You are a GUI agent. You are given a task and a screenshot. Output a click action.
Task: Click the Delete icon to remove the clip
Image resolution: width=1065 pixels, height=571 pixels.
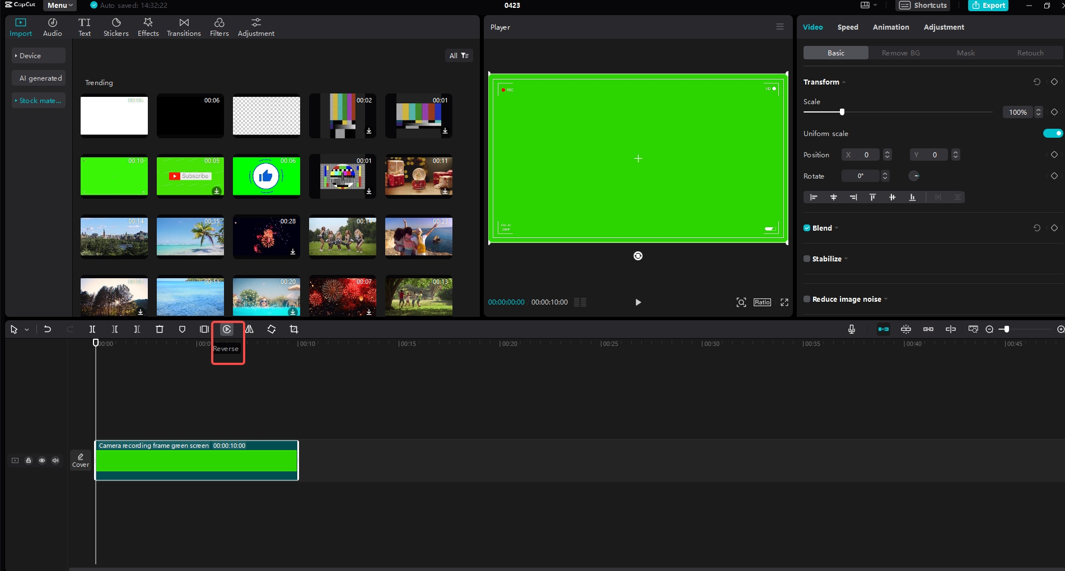pyautogui.click(x=160, y=329)
